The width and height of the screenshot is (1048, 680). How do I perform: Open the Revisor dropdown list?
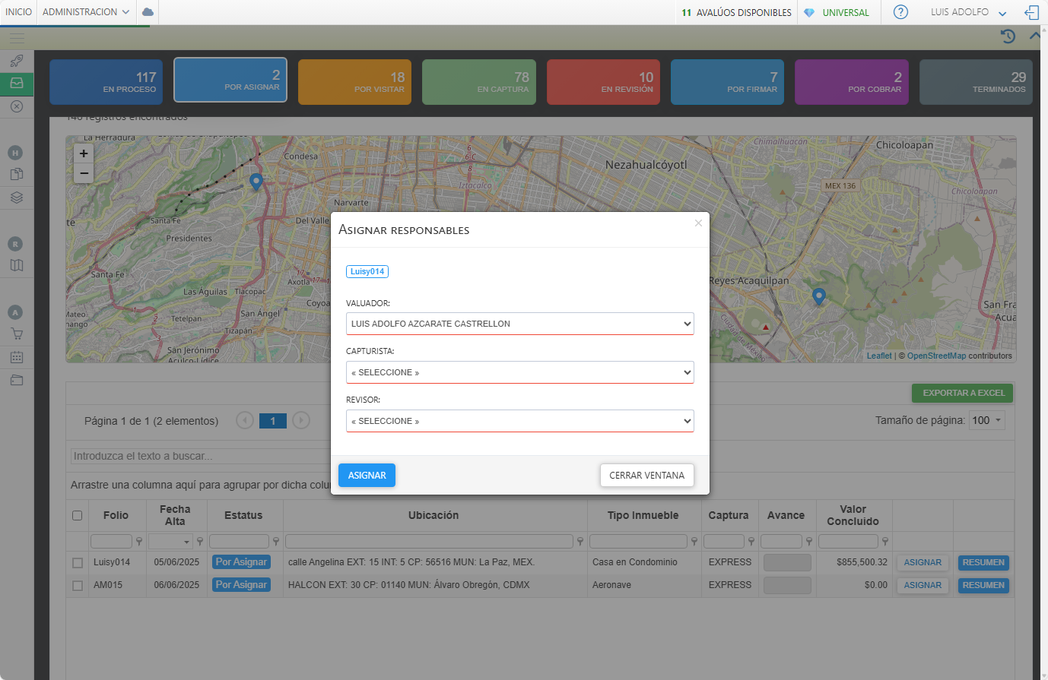[519, 421]
